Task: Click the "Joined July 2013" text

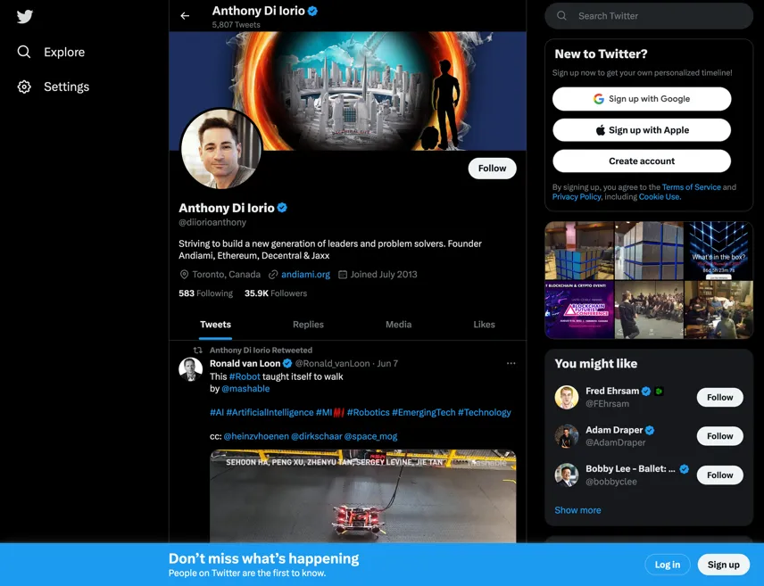Action: pos(384,275)
